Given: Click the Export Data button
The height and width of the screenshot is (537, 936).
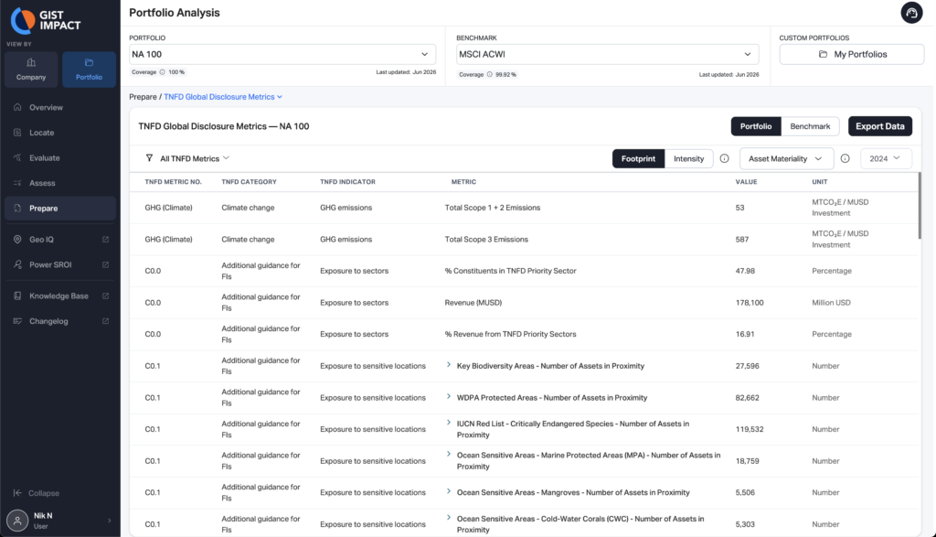Looking at the screenshot, I should (x=880, y=126).
